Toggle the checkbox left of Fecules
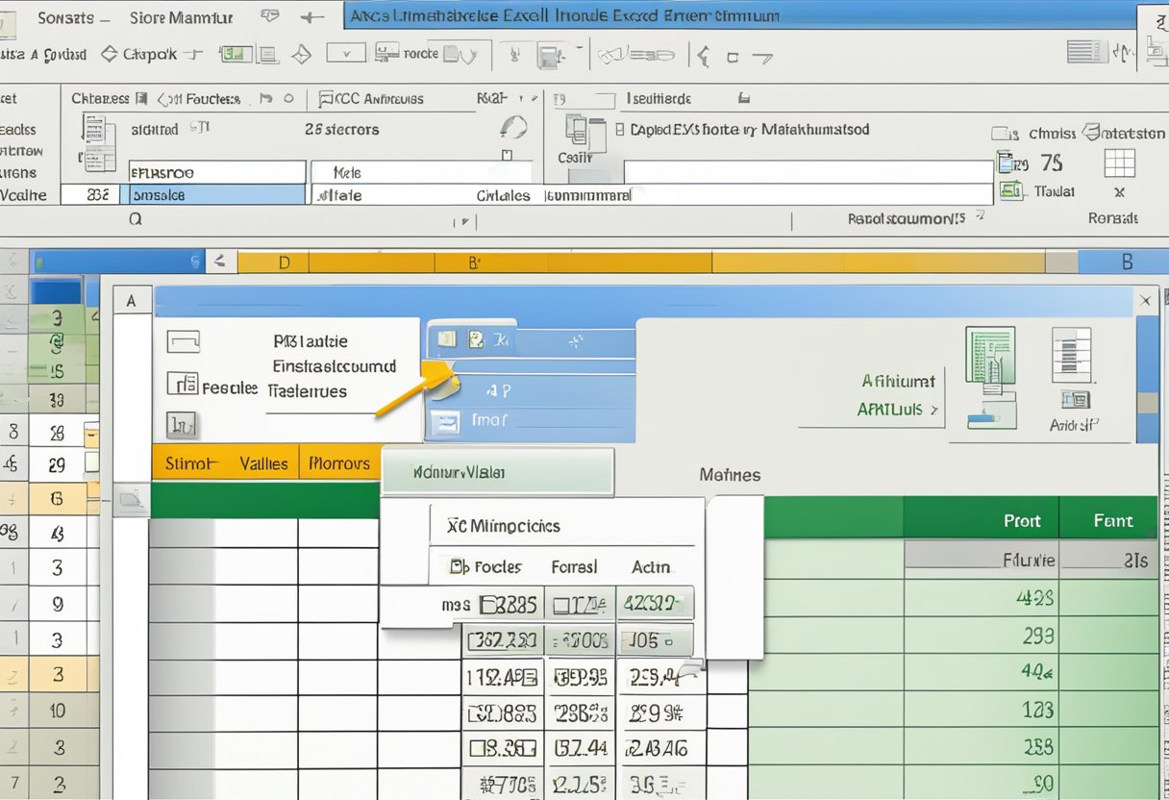This screenshot has width=1169, height=800. pos(182,385)
